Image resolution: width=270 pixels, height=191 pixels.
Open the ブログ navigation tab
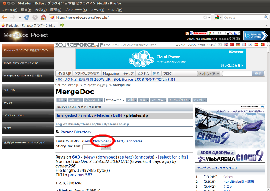point(167,73)
